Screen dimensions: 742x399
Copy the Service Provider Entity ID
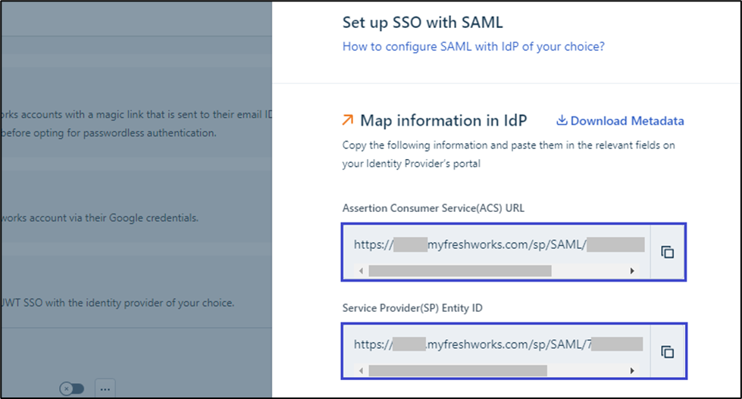668,351
